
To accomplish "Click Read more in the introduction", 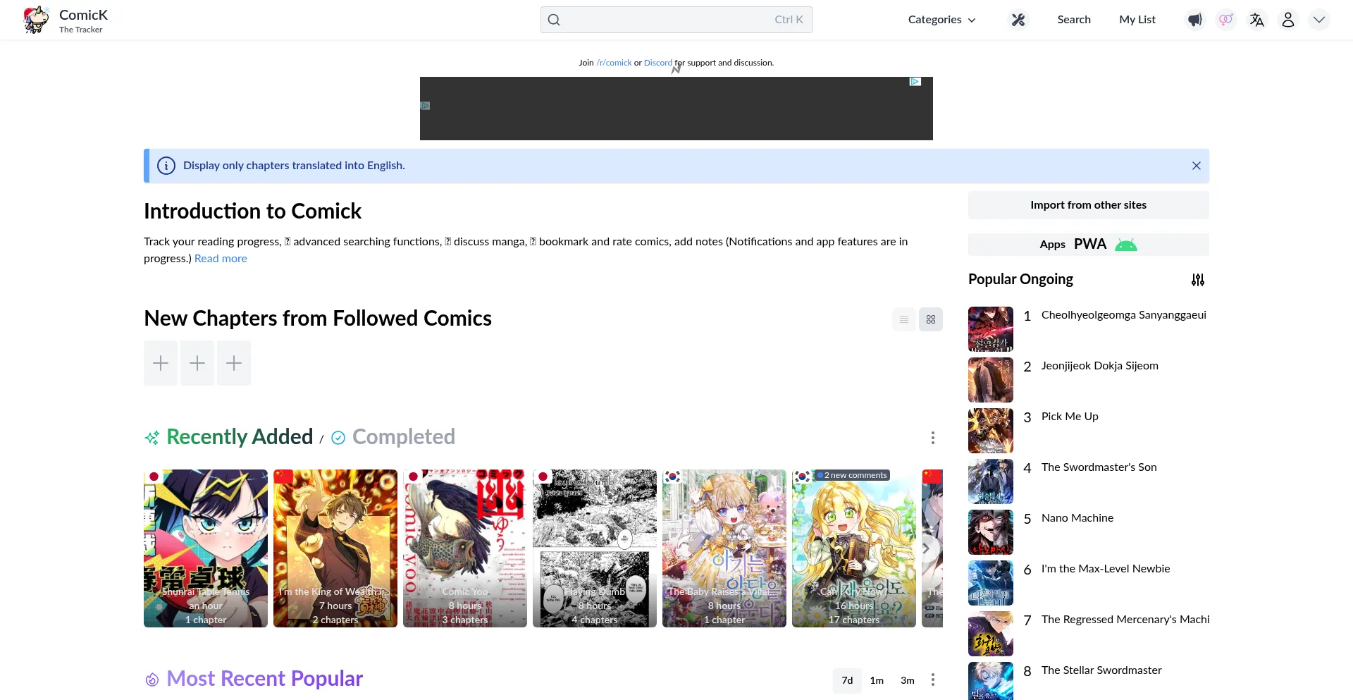I will pos(221,259).
